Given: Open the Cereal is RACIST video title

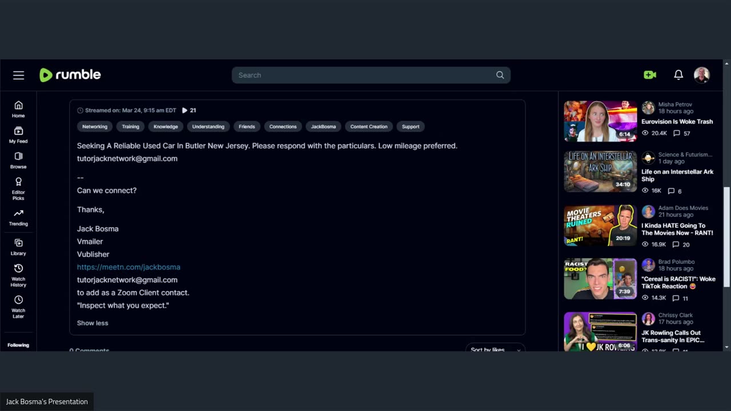Looking at the screenshot, I should point(678,283).
